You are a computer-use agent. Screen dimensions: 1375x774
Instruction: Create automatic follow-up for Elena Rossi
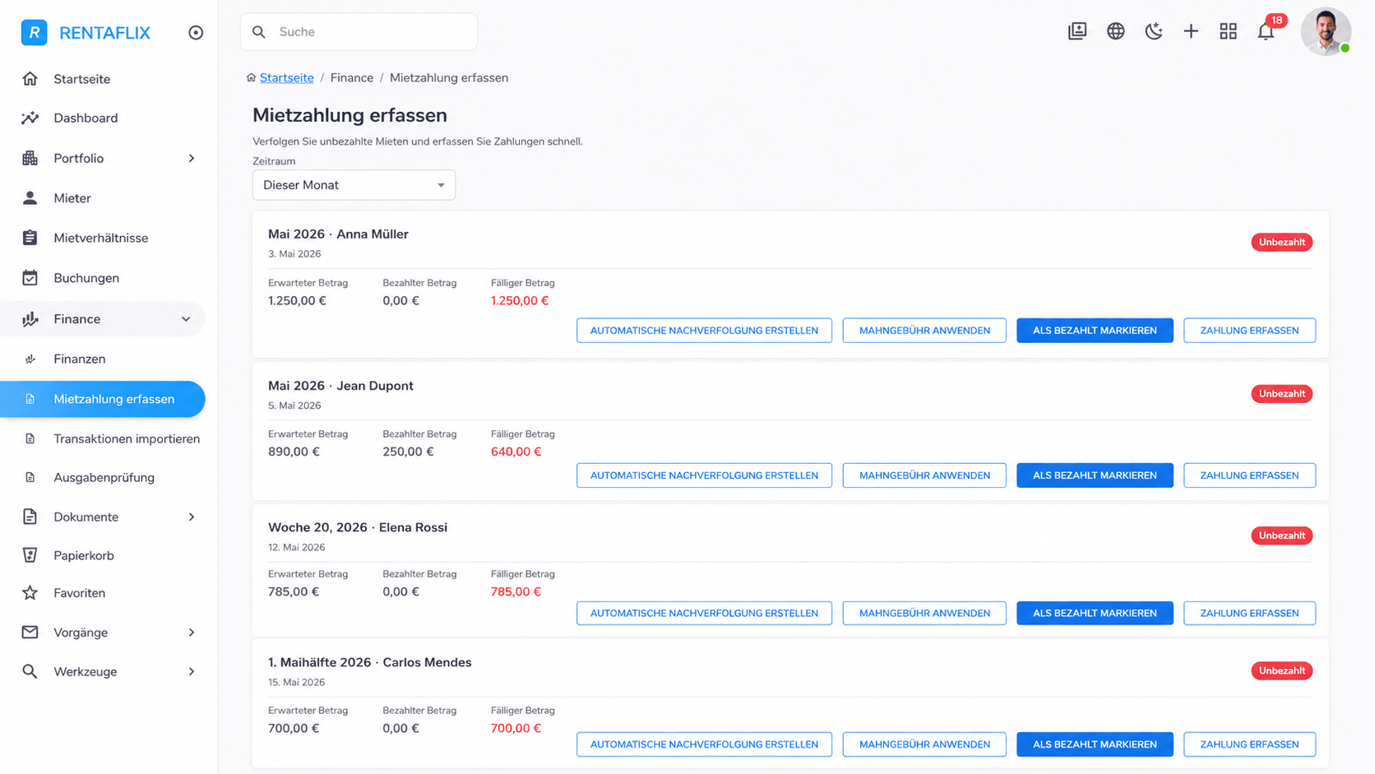click(704, 613)
